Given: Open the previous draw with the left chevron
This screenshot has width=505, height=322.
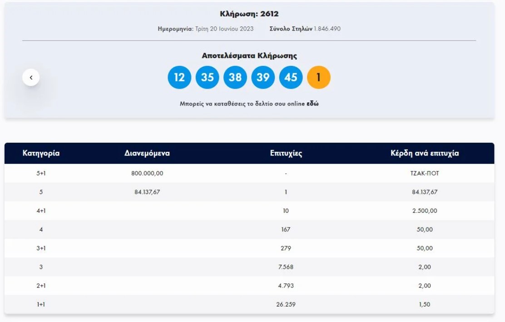Looking at the screenshot, I should pyautogui.click(x=31, y=77).
